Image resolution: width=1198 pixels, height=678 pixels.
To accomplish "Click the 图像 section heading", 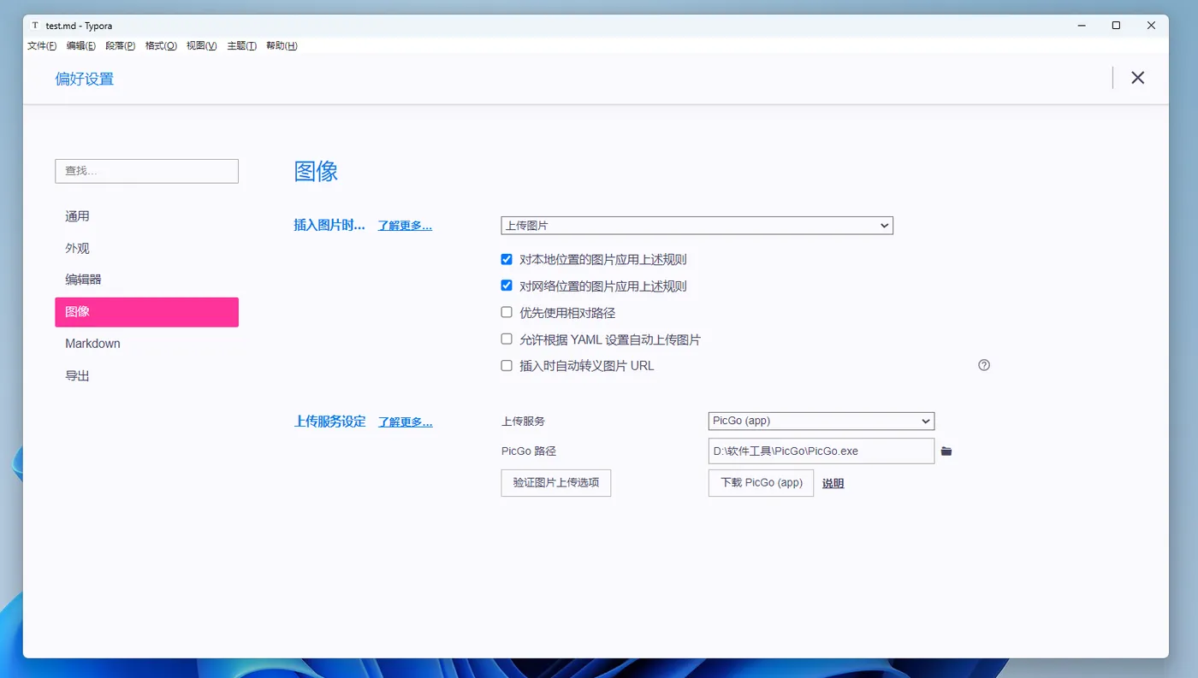I will coord(317,171).
